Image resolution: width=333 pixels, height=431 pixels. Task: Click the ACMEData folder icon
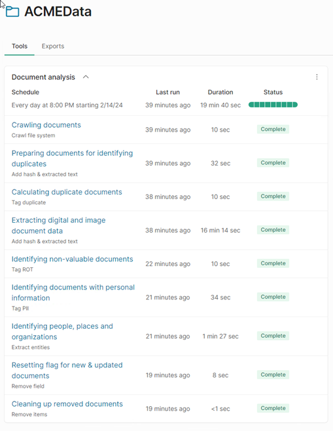tap(12, 12)
